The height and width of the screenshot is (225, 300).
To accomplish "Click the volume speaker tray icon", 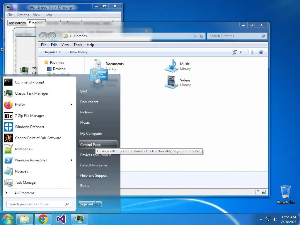I will (x=275, y=219).
